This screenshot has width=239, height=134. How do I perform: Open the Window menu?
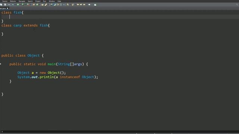pyautogui.click(x=52, y=1)
